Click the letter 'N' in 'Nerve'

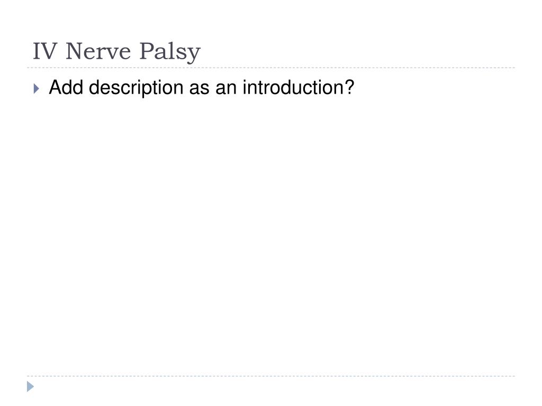point(74,51)
